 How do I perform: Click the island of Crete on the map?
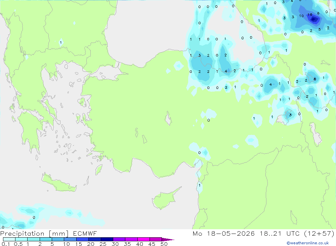58,183
